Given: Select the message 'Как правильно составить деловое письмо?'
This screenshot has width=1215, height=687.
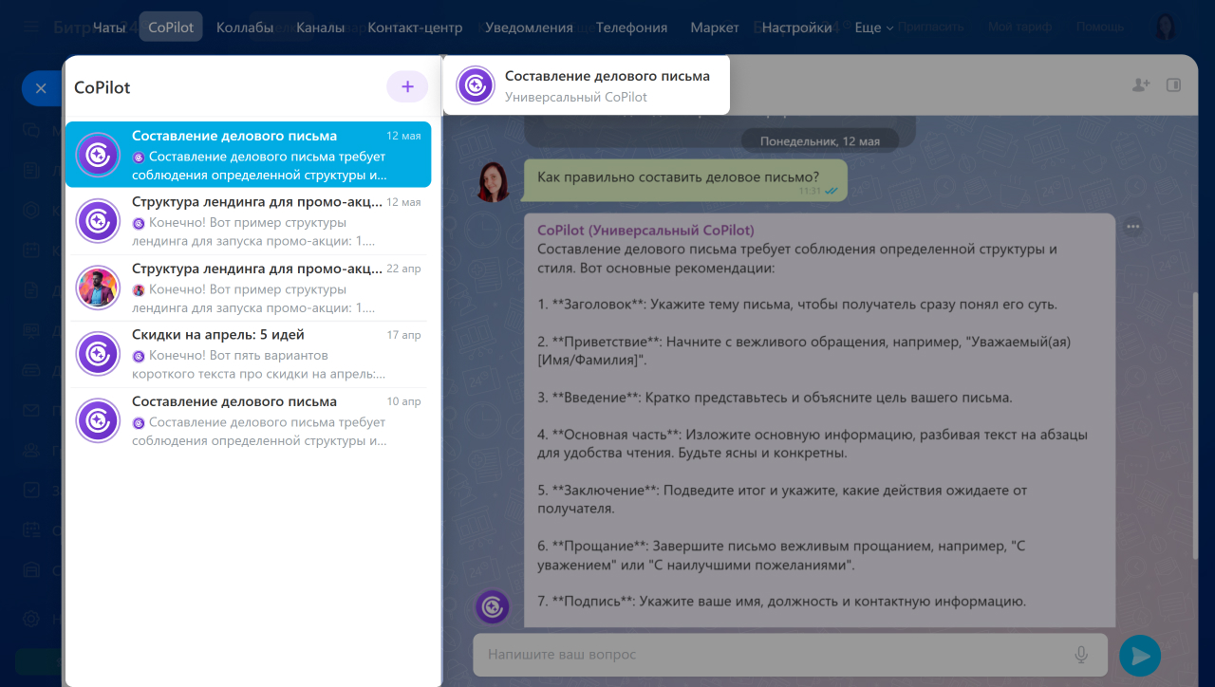Looking at the screenshot, I should click(685, 179).
